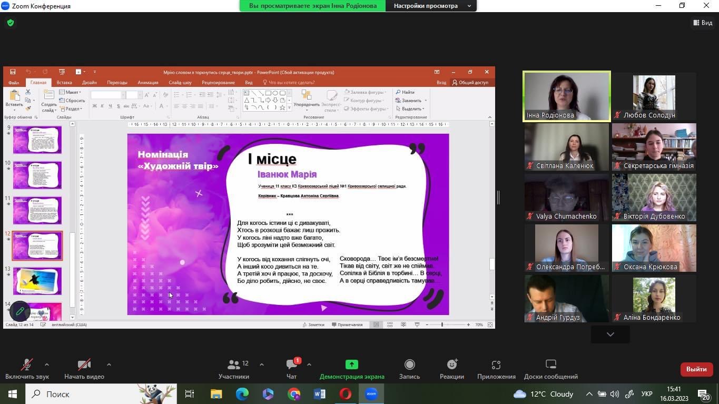
Task: Click the PowerPoint zoom slider
Action: click(442, 325)
